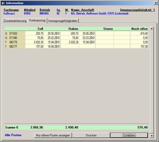The width and height of the screenshot is (159, 142).
Task: Close the Information dialog with X
Action: pos(155,3)
